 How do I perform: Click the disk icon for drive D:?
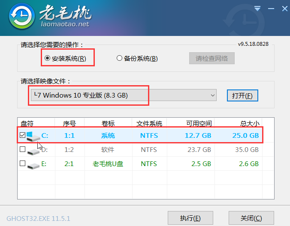tap(33, 152)
